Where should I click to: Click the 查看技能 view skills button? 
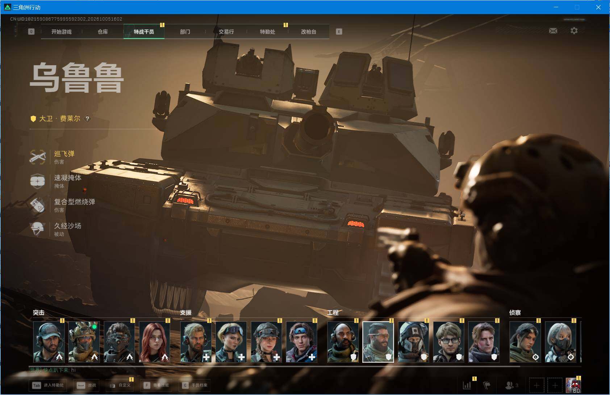[156, 385]
